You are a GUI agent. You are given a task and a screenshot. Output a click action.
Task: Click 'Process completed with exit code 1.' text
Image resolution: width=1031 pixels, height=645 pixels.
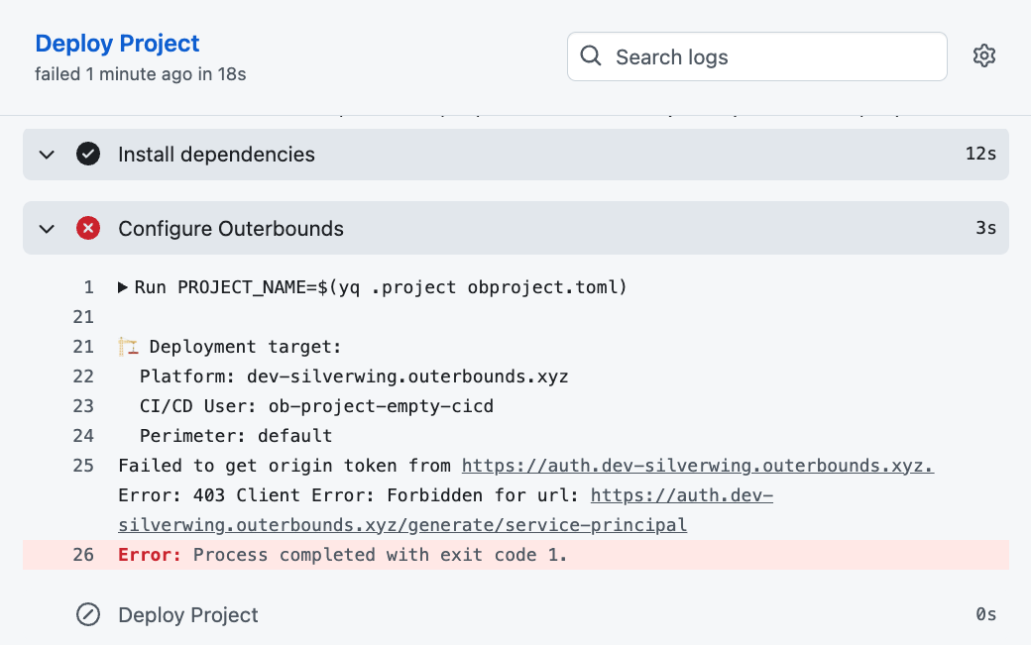380,555
